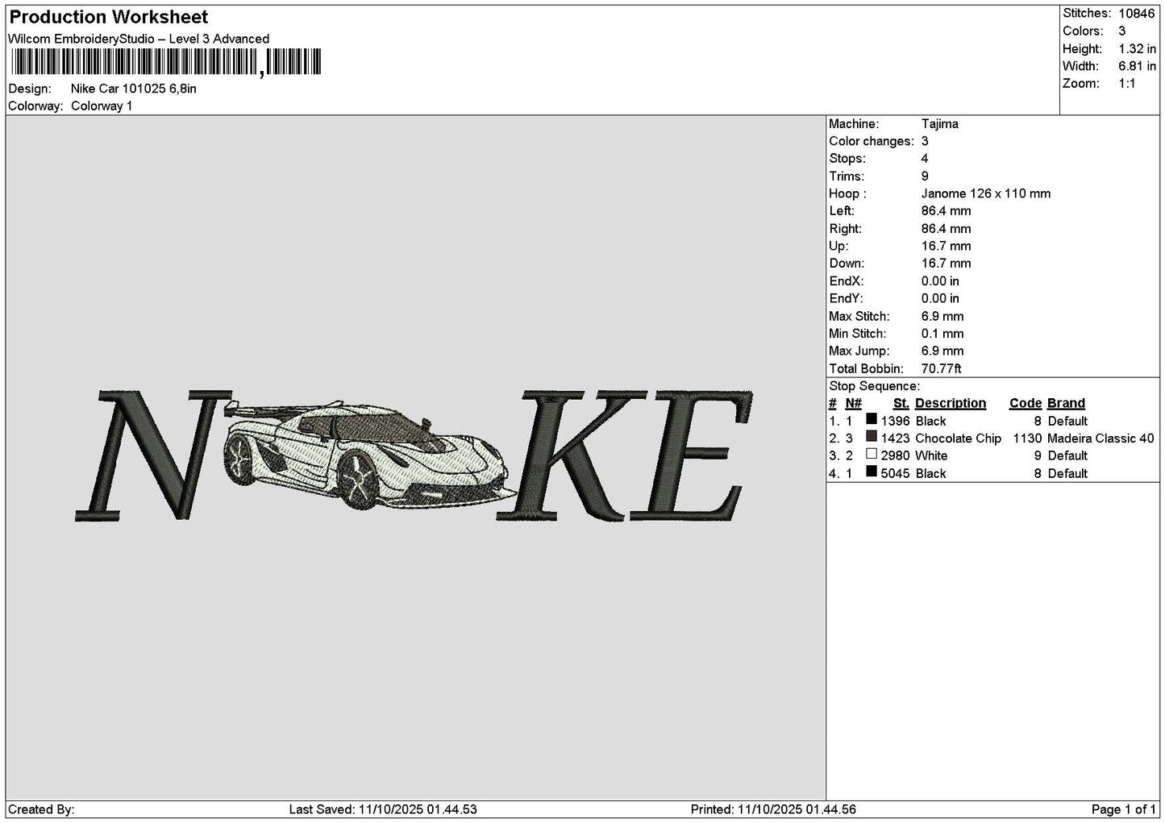Click the Trims value 9
1165x823 pixels.
click(x=925, y=177)
